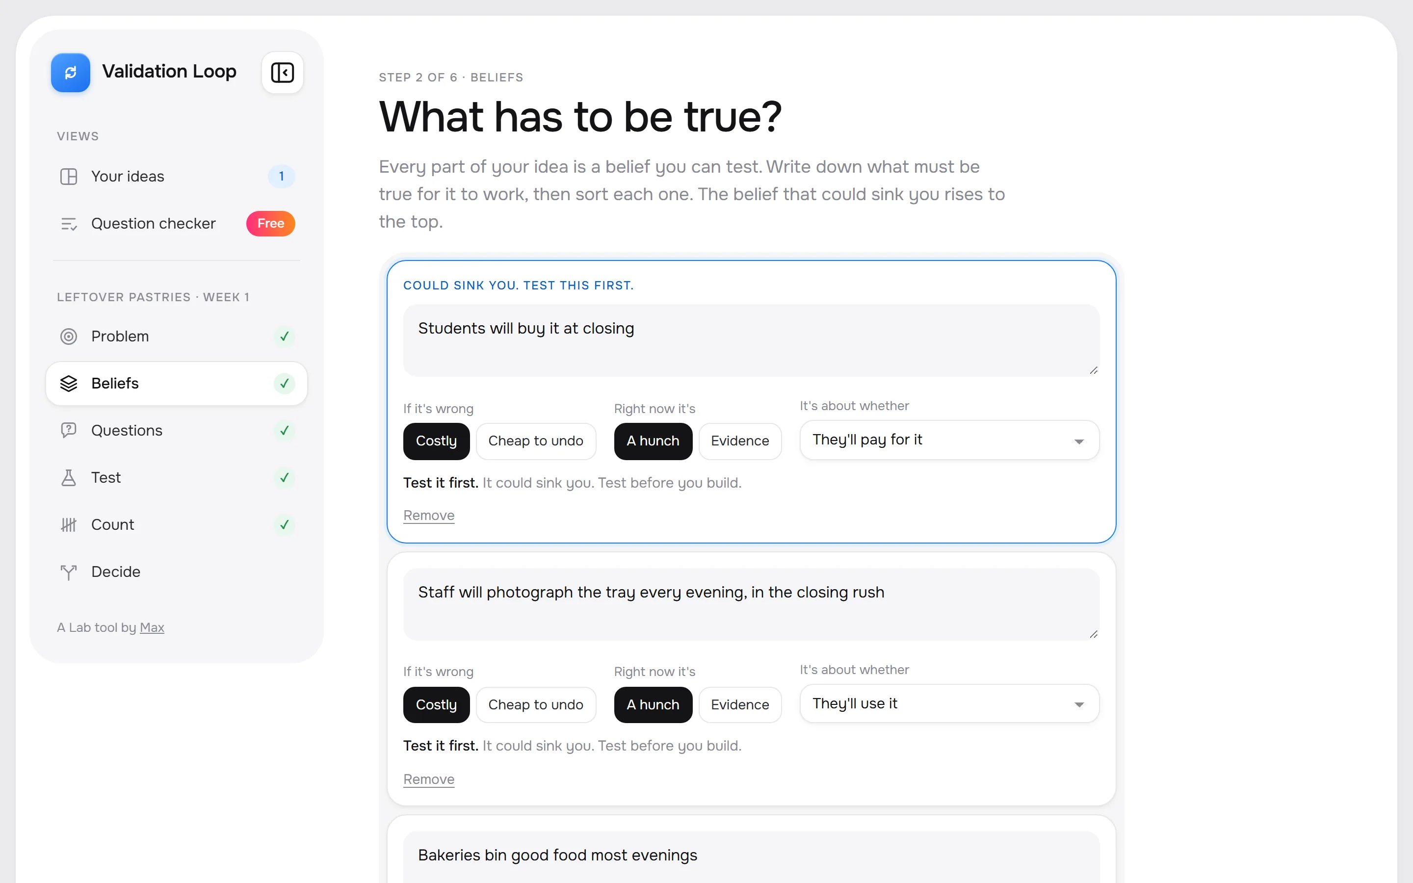
Task: Remove the Students will buy belief
Action: pos(429,516)
